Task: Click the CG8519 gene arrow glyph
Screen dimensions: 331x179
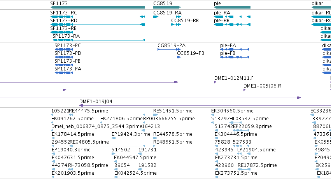Action: click(x=167, y=7)
